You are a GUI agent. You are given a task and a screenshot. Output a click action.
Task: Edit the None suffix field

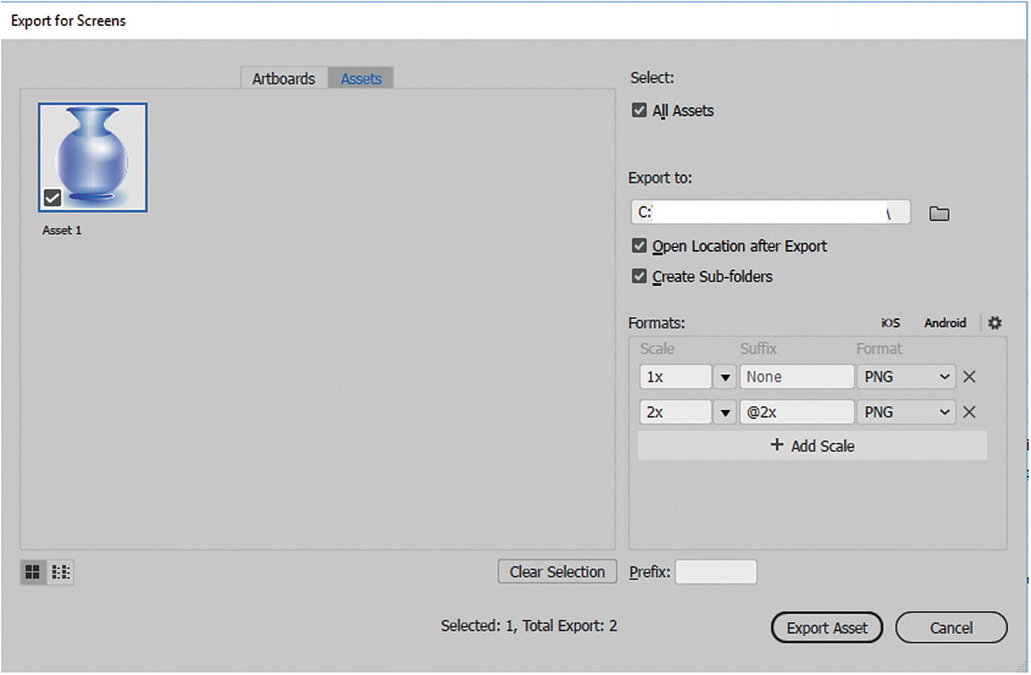[x=797, y=377]
